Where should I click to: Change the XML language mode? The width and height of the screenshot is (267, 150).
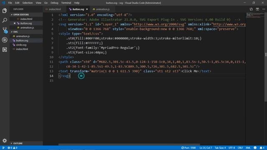pyautogui.click(x=248, y=148)
